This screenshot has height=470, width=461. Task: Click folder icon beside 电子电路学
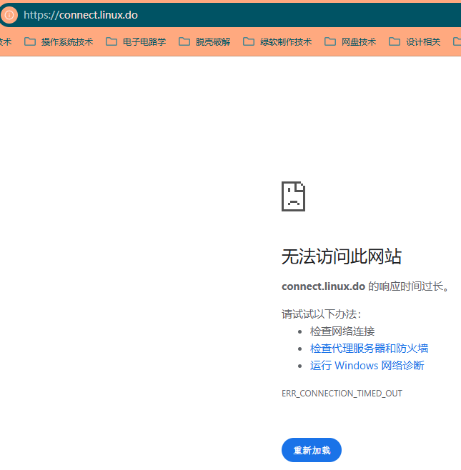111,41
